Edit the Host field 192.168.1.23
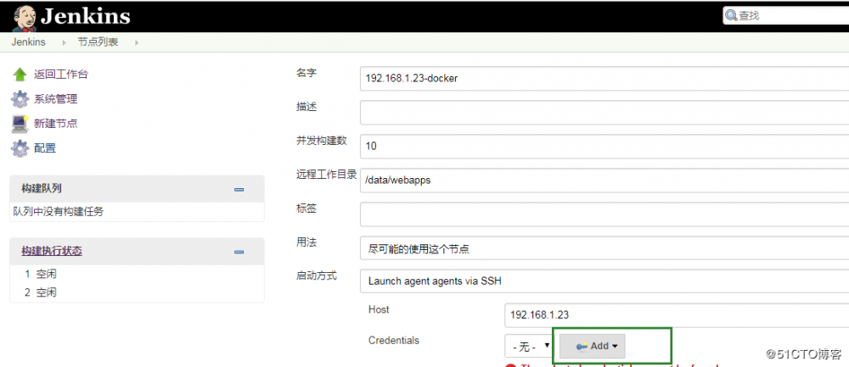The width and height of the screenshot is (849, 367). (677, 314)
